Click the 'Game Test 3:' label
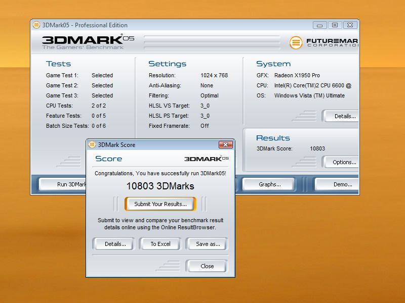Screen dimensions: 405x303 62,95
